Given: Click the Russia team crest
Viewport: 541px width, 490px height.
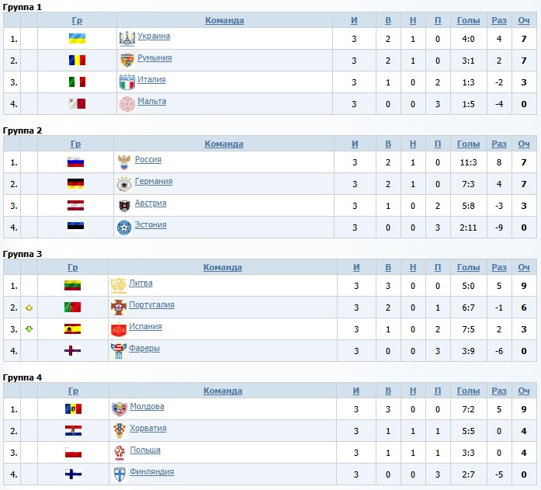Looking at the screenshot, I should pos(124,162).
